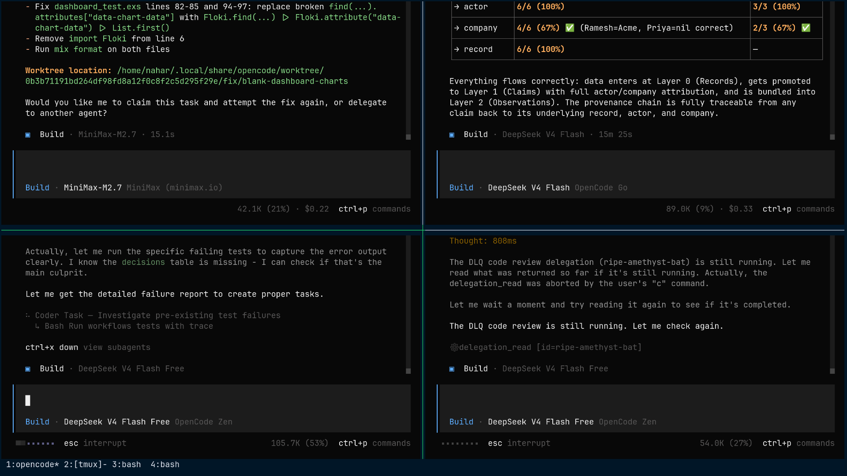Image resolution: width=847 pixels, height=476 pixels.
Task: Click the bottom-left pane scrollbar thumb
Action: [408, 371]
